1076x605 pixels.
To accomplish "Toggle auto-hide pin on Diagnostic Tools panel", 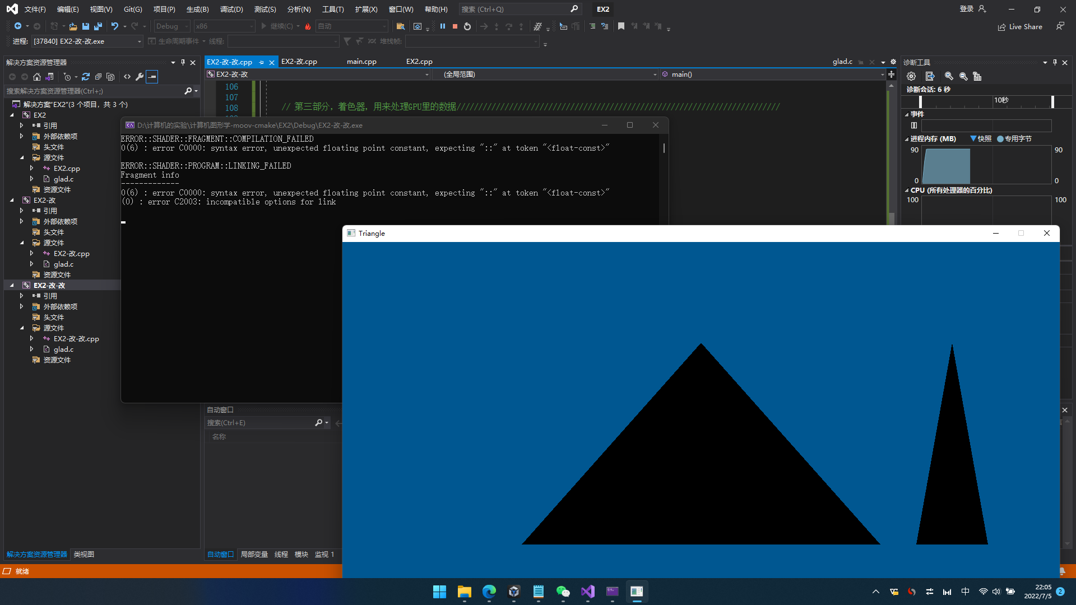I will pyautogui.click(x=1055, y=62).
